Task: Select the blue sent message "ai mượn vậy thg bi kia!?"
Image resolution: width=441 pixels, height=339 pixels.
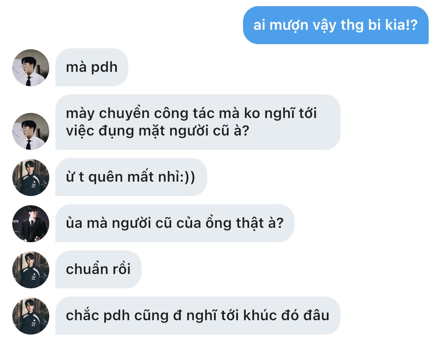Action: pos(336,25)
